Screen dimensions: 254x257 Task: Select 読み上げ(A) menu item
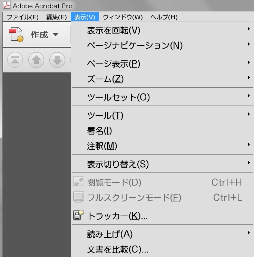(x=163, y=234)
